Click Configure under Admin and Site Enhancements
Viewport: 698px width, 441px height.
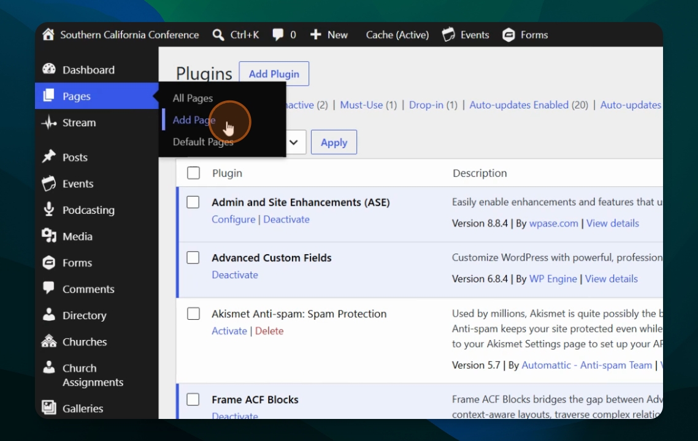[234, 220]
